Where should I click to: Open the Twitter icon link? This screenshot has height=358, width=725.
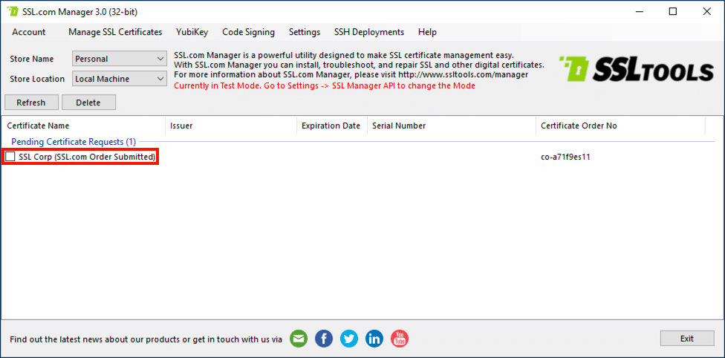pos(349,339)
